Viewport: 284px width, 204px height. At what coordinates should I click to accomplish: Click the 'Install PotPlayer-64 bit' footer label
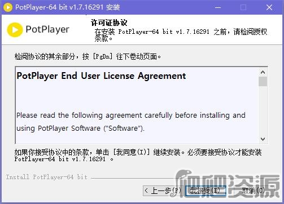[x=46, y=177]
